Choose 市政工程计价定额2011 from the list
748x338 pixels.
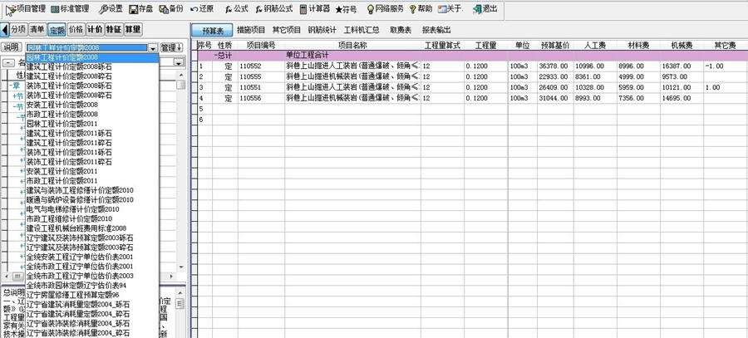click(62, 181)
